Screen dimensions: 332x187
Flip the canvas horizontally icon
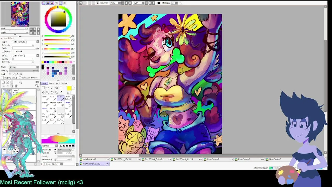(x=158, y=3)
